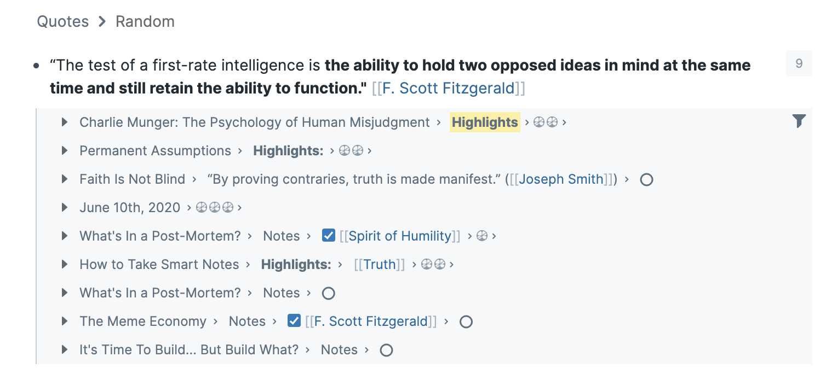Click the circle icon in Faith Is Not Blind row
This screenshot has height=386, width=837.
click(x=646, y=179)
